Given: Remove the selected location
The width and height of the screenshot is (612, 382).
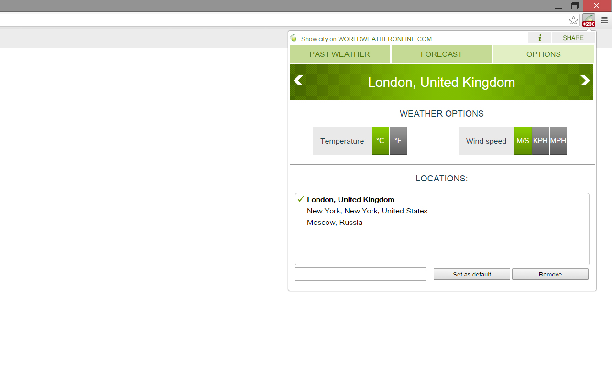Looking at the screenshot, I should point(550,274).
